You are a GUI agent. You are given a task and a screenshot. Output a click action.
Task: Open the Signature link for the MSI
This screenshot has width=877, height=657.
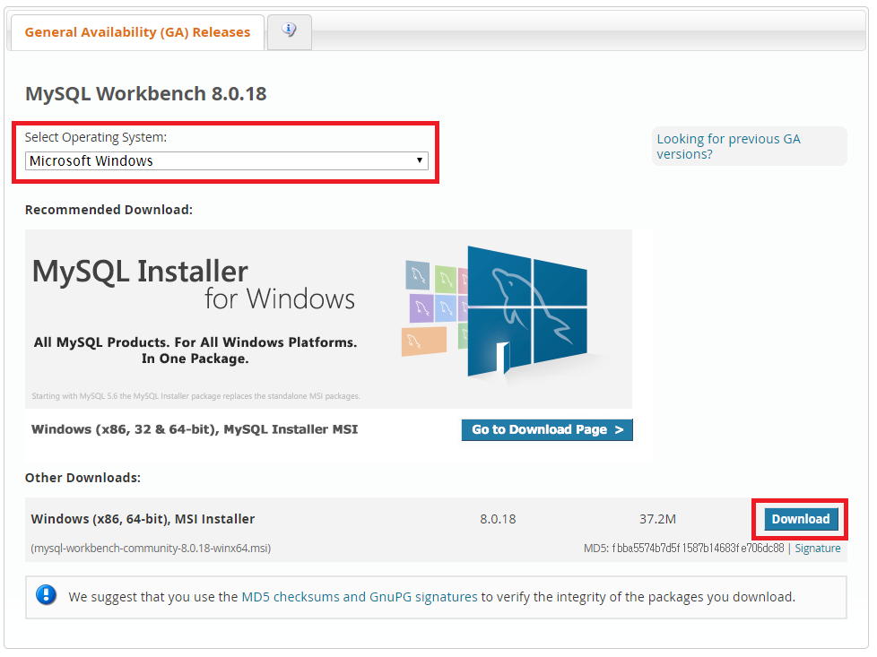(x=817, y=549)
